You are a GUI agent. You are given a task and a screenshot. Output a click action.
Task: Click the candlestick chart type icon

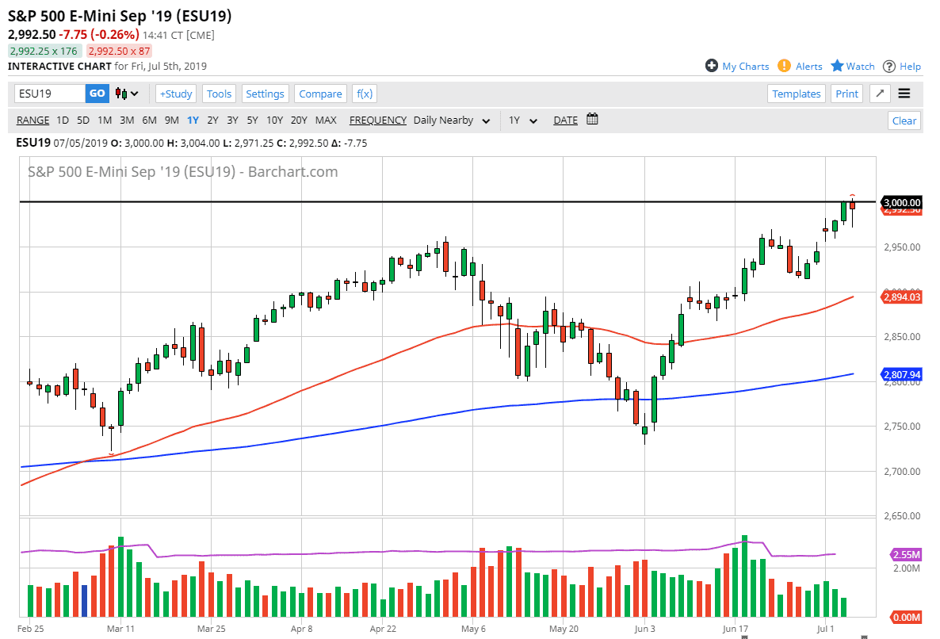pyautogui.click(x=123, y=94)
